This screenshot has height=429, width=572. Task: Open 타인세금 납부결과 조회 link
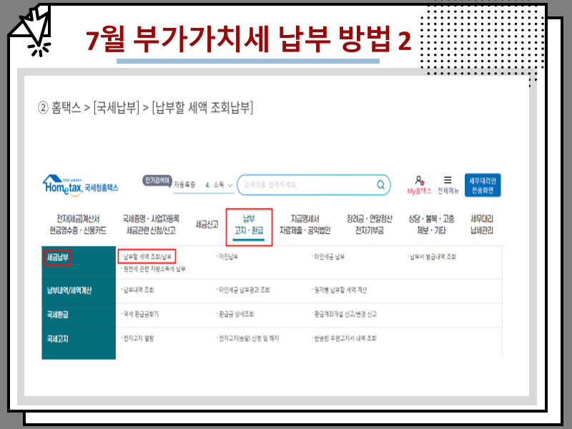(244, 290)
